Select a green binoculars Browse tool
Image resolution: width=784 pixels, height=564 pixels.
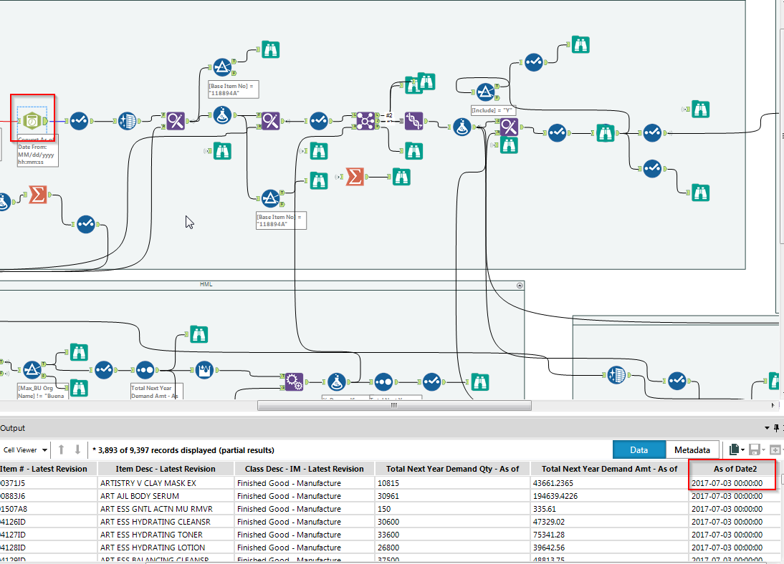click(271, 49)
